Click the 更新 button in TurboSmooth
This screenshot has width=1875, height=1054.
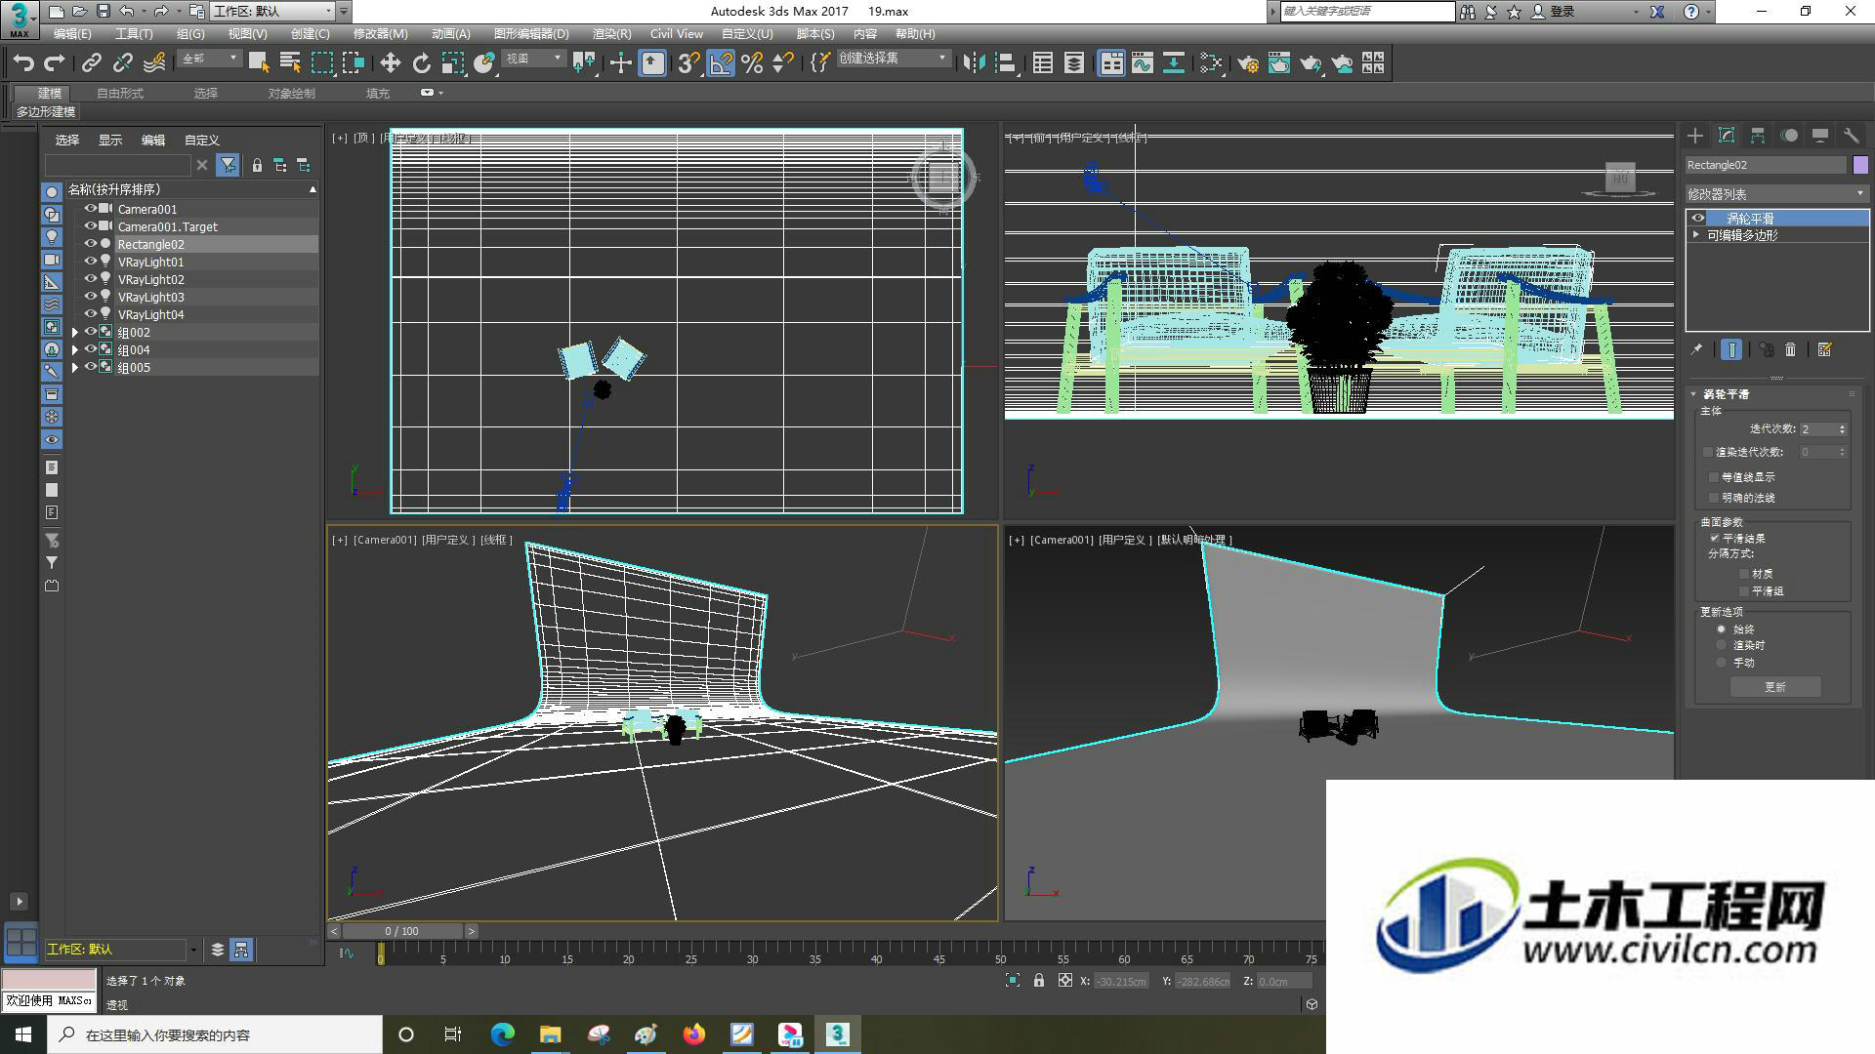1775,687
